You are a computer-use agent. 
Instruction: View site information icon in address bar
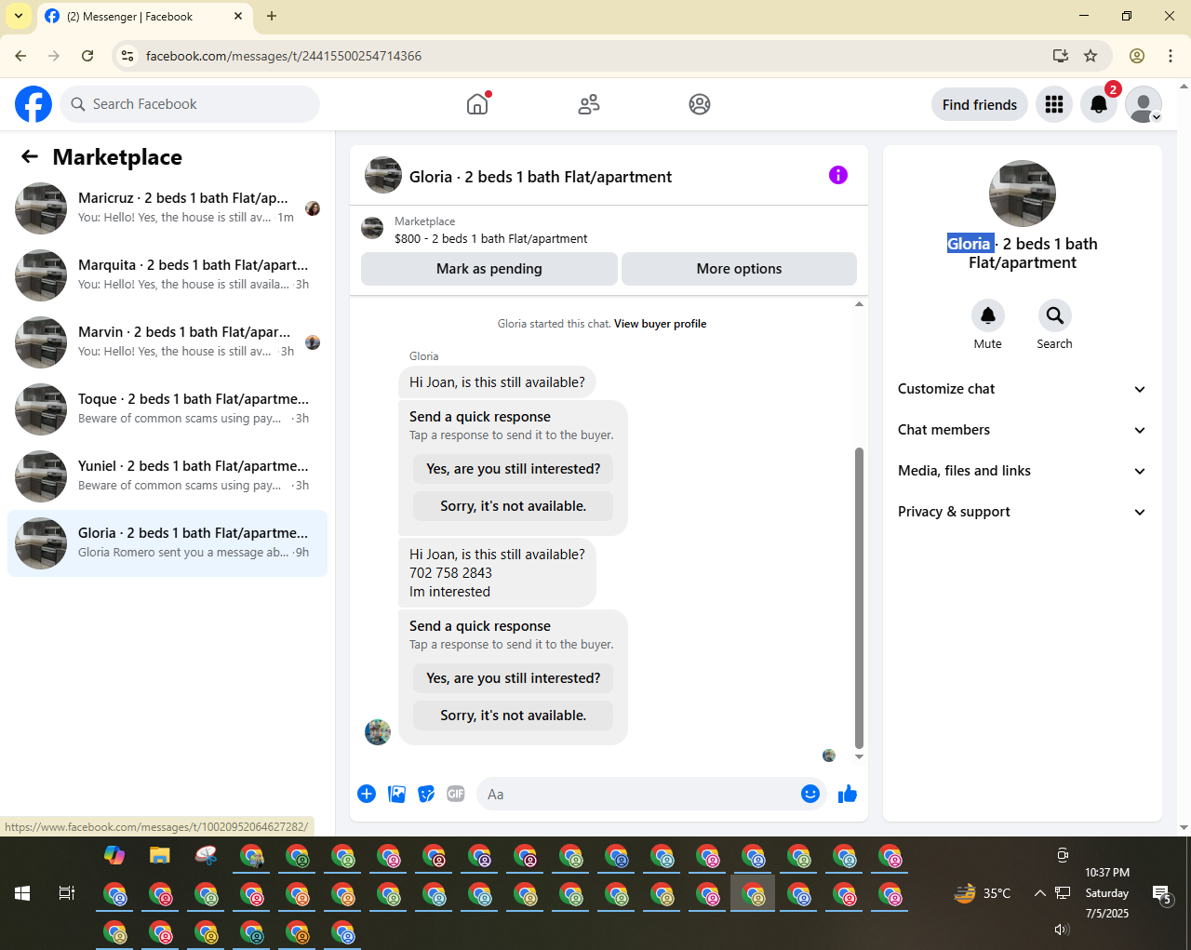tap(128, 56)
